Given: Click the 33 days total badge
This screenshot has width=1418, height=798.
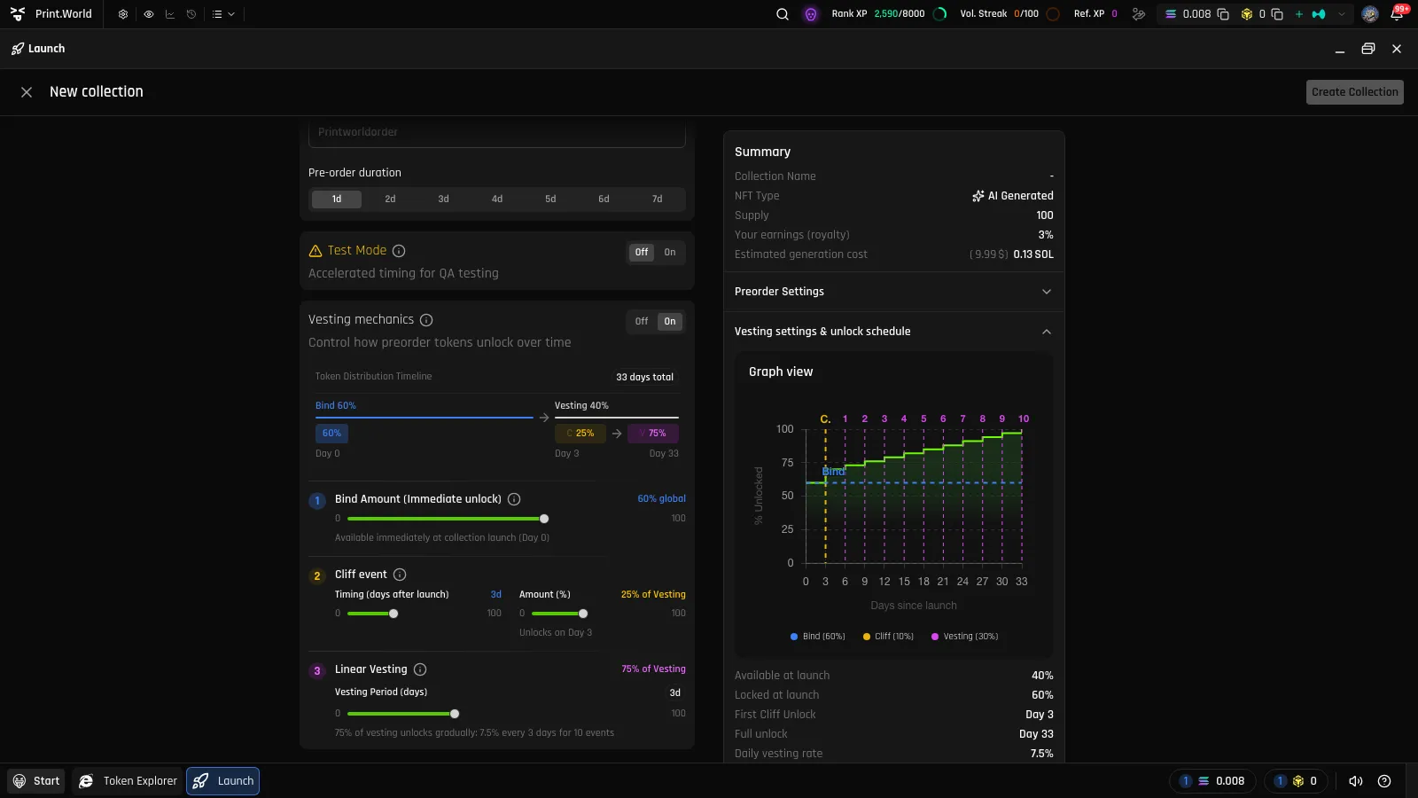Looking at the screenshot, I should (x=644, y=378).
